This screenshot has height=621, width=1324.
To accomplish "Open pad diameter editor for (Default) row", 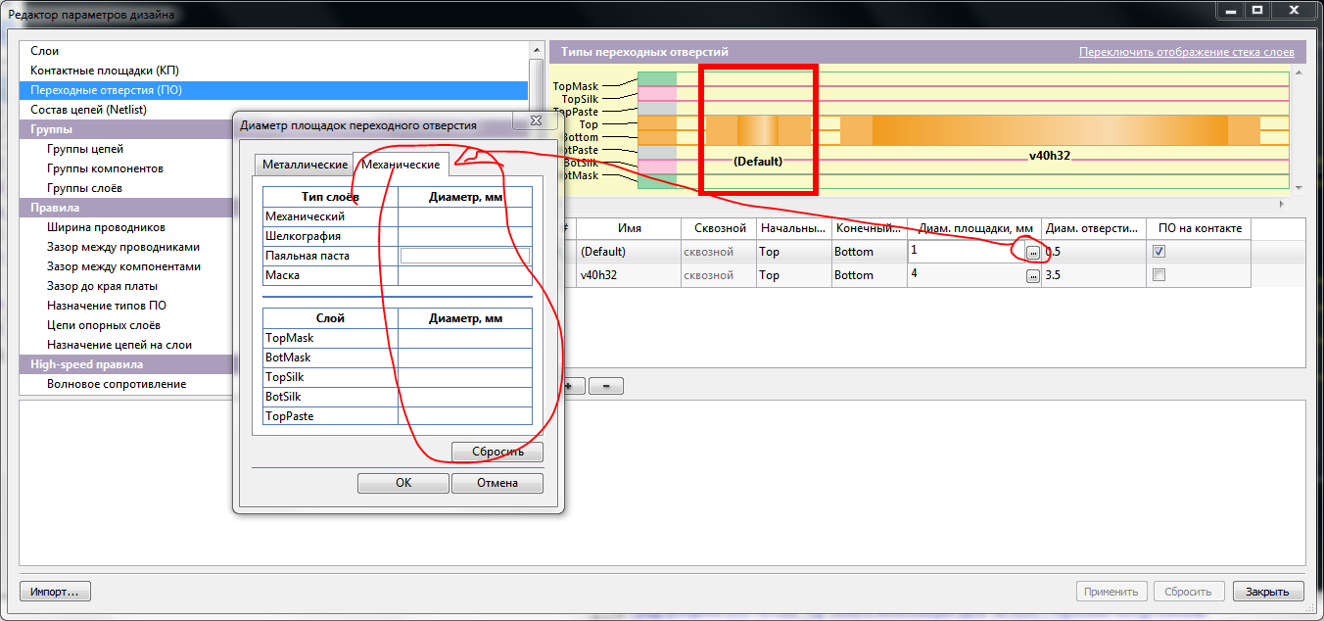I will click(x=1032, y=253).
